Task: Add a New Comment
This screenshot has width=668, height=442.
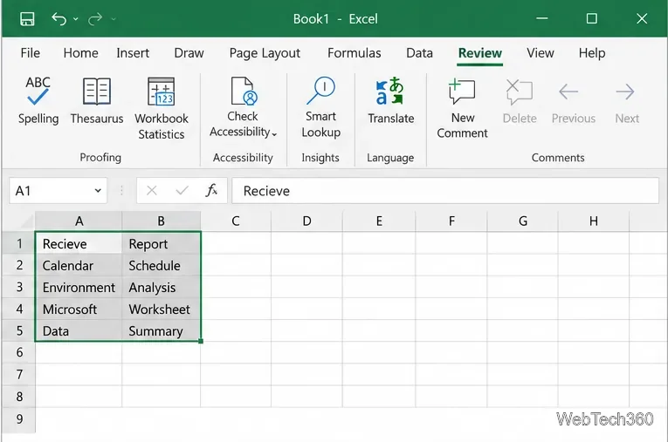Action: pos(462,108)
